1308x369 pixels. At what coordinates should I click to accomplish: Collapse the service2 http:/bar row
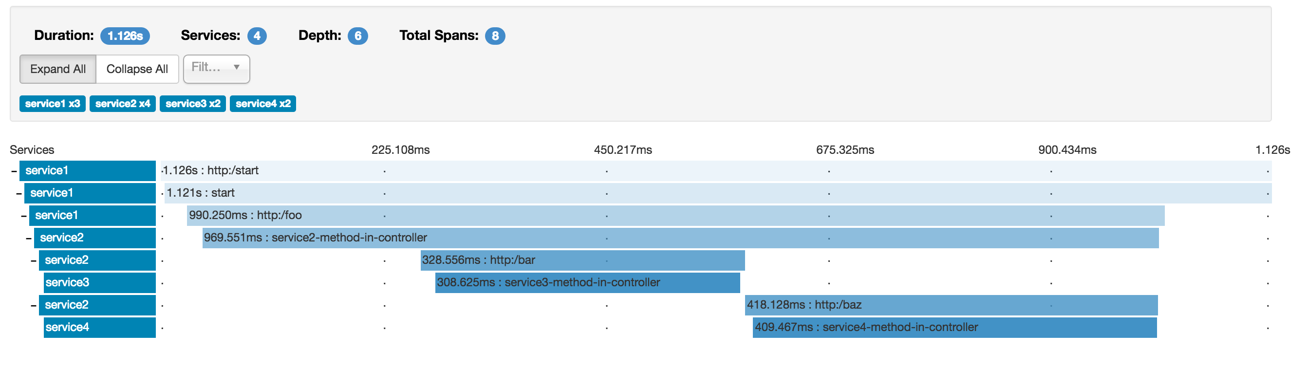pos(34,260)
